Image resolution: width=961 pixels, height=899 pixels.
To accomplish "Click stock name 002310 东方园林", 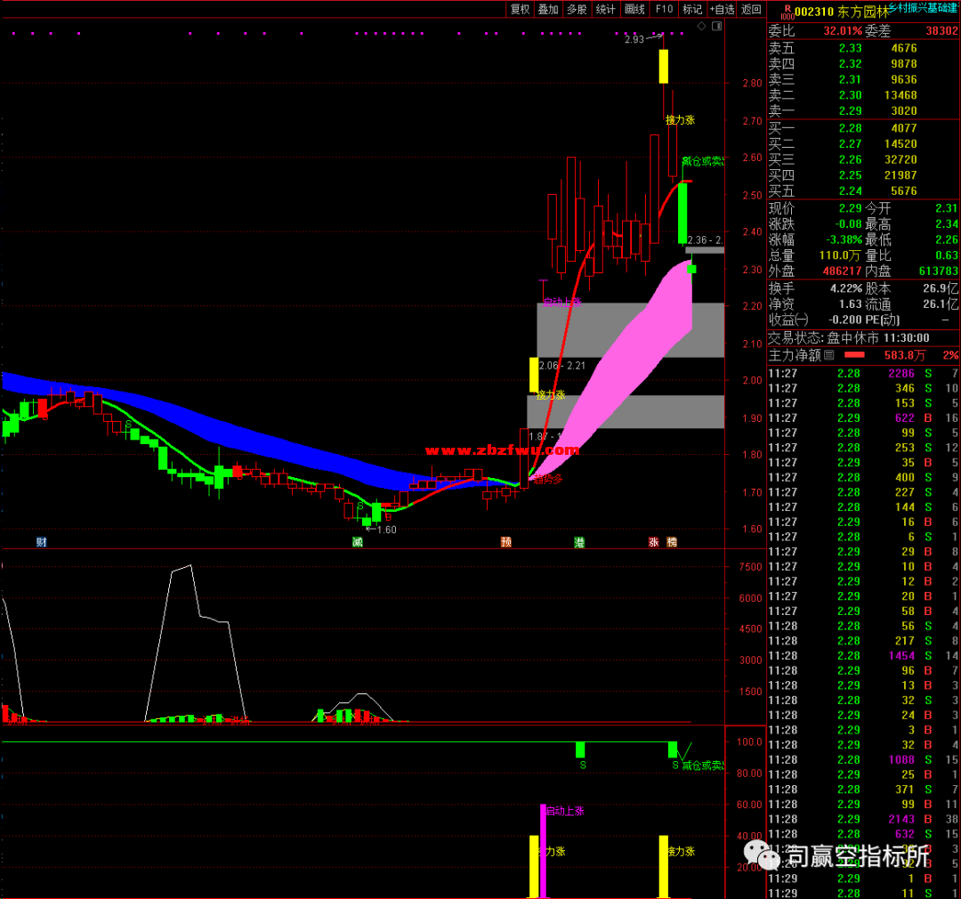I will point(842,12).
